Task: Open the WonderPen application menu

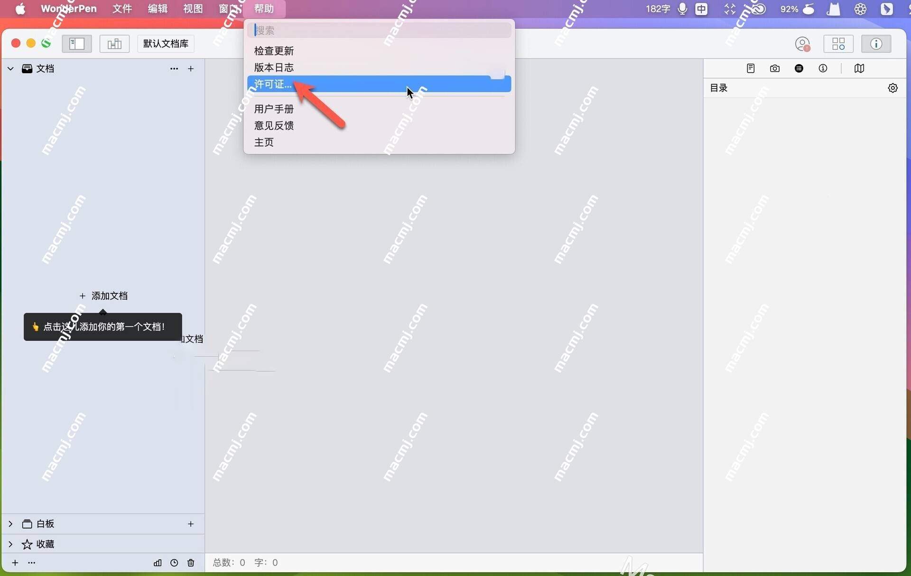Action: (69, 9)
